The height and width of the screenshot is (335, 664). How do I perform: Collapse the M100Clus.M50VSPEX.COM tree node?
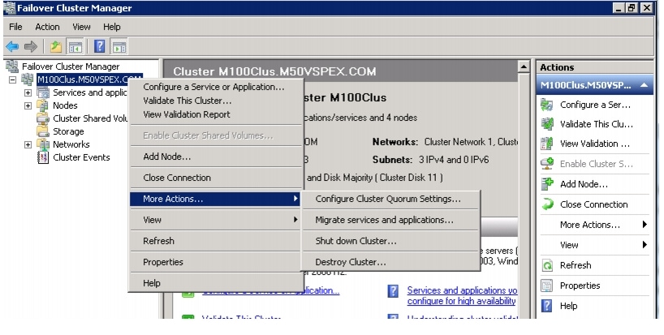pos(13,79)
